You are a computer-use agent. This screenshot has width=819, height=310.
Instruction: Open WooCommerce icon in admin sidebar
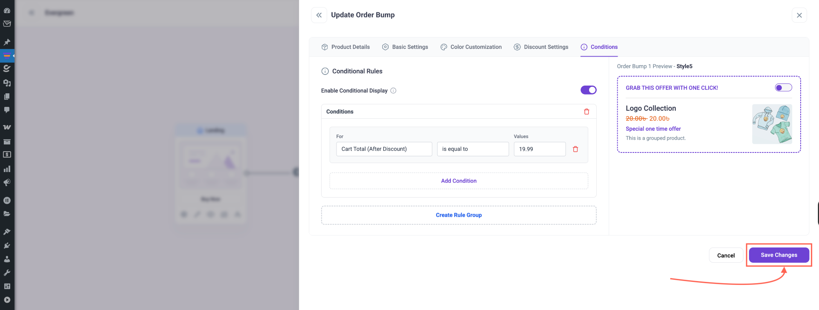pos(7,127)
